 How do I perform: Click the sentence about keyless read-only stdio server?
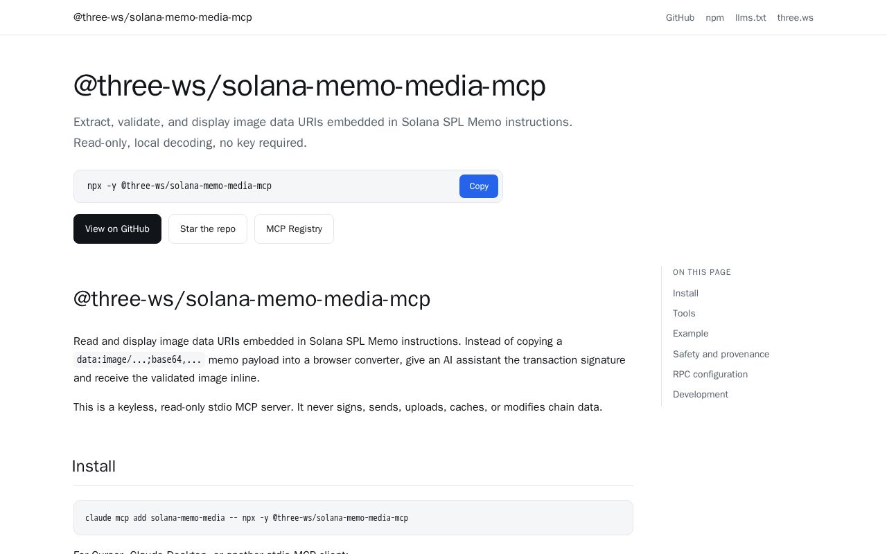338,407
